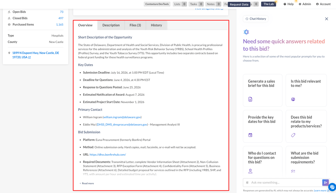Click the "Key Dates" heading
Viewport: 336px width, 193px height.
[85, 65]
